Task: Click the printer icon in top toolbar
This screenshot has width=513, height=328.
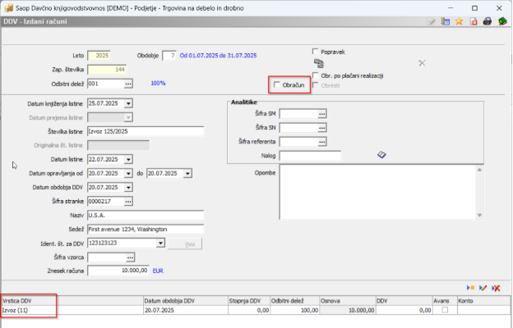Action: (487, 22)
